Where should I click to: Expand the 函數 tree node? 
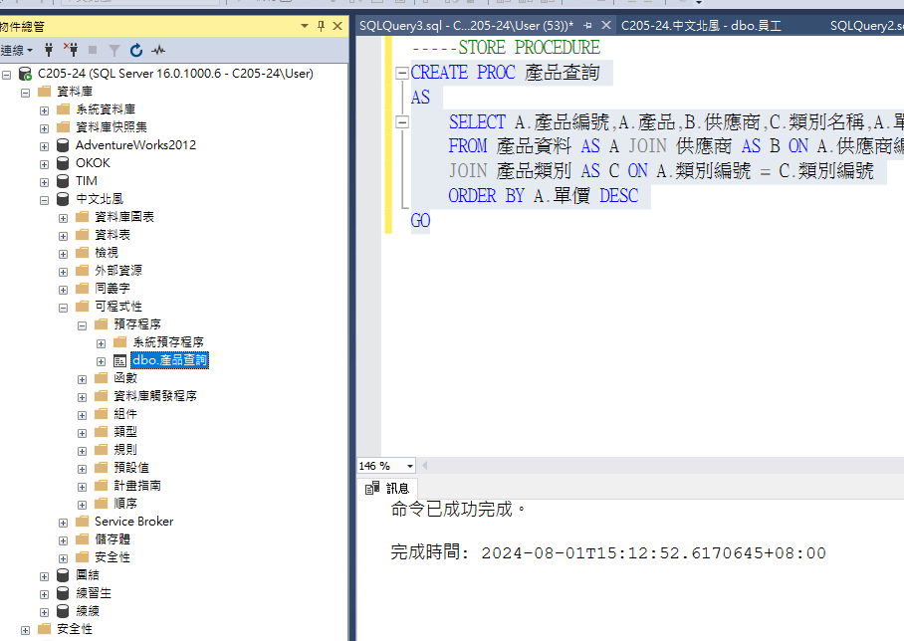click(x=82, y=377)
